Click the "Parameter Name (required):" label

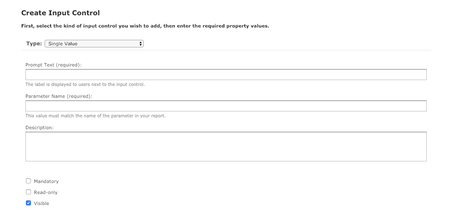[x=59, y=96]
